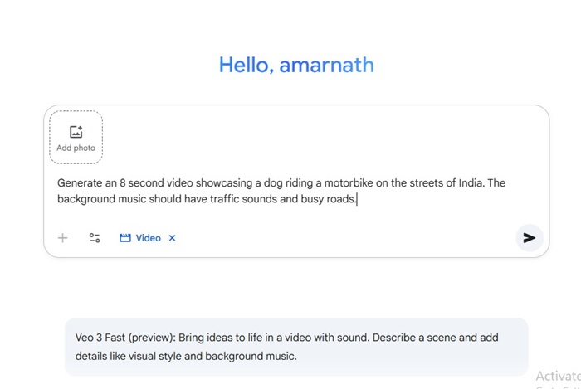
Task: Click the Activate Windows watermark text
Action: (558, 376)
